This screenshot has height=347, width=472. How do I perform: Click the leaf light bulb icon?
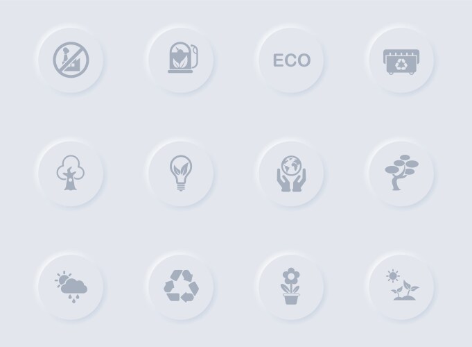(181, 173)
